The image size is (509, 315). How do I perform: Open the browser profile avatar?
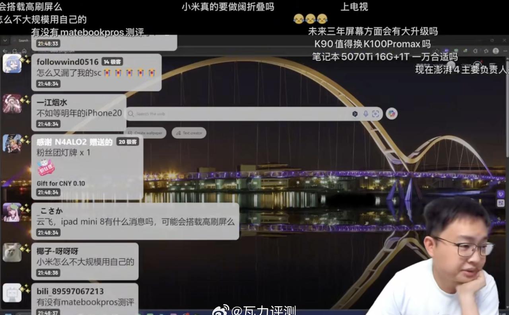pos(495,51)
